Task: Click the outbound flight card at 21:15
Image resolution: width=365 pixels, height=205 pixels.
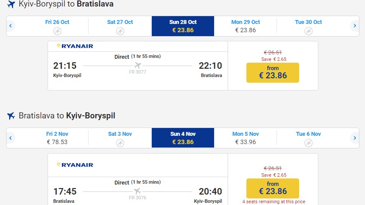Action: (x=137, y=66)
